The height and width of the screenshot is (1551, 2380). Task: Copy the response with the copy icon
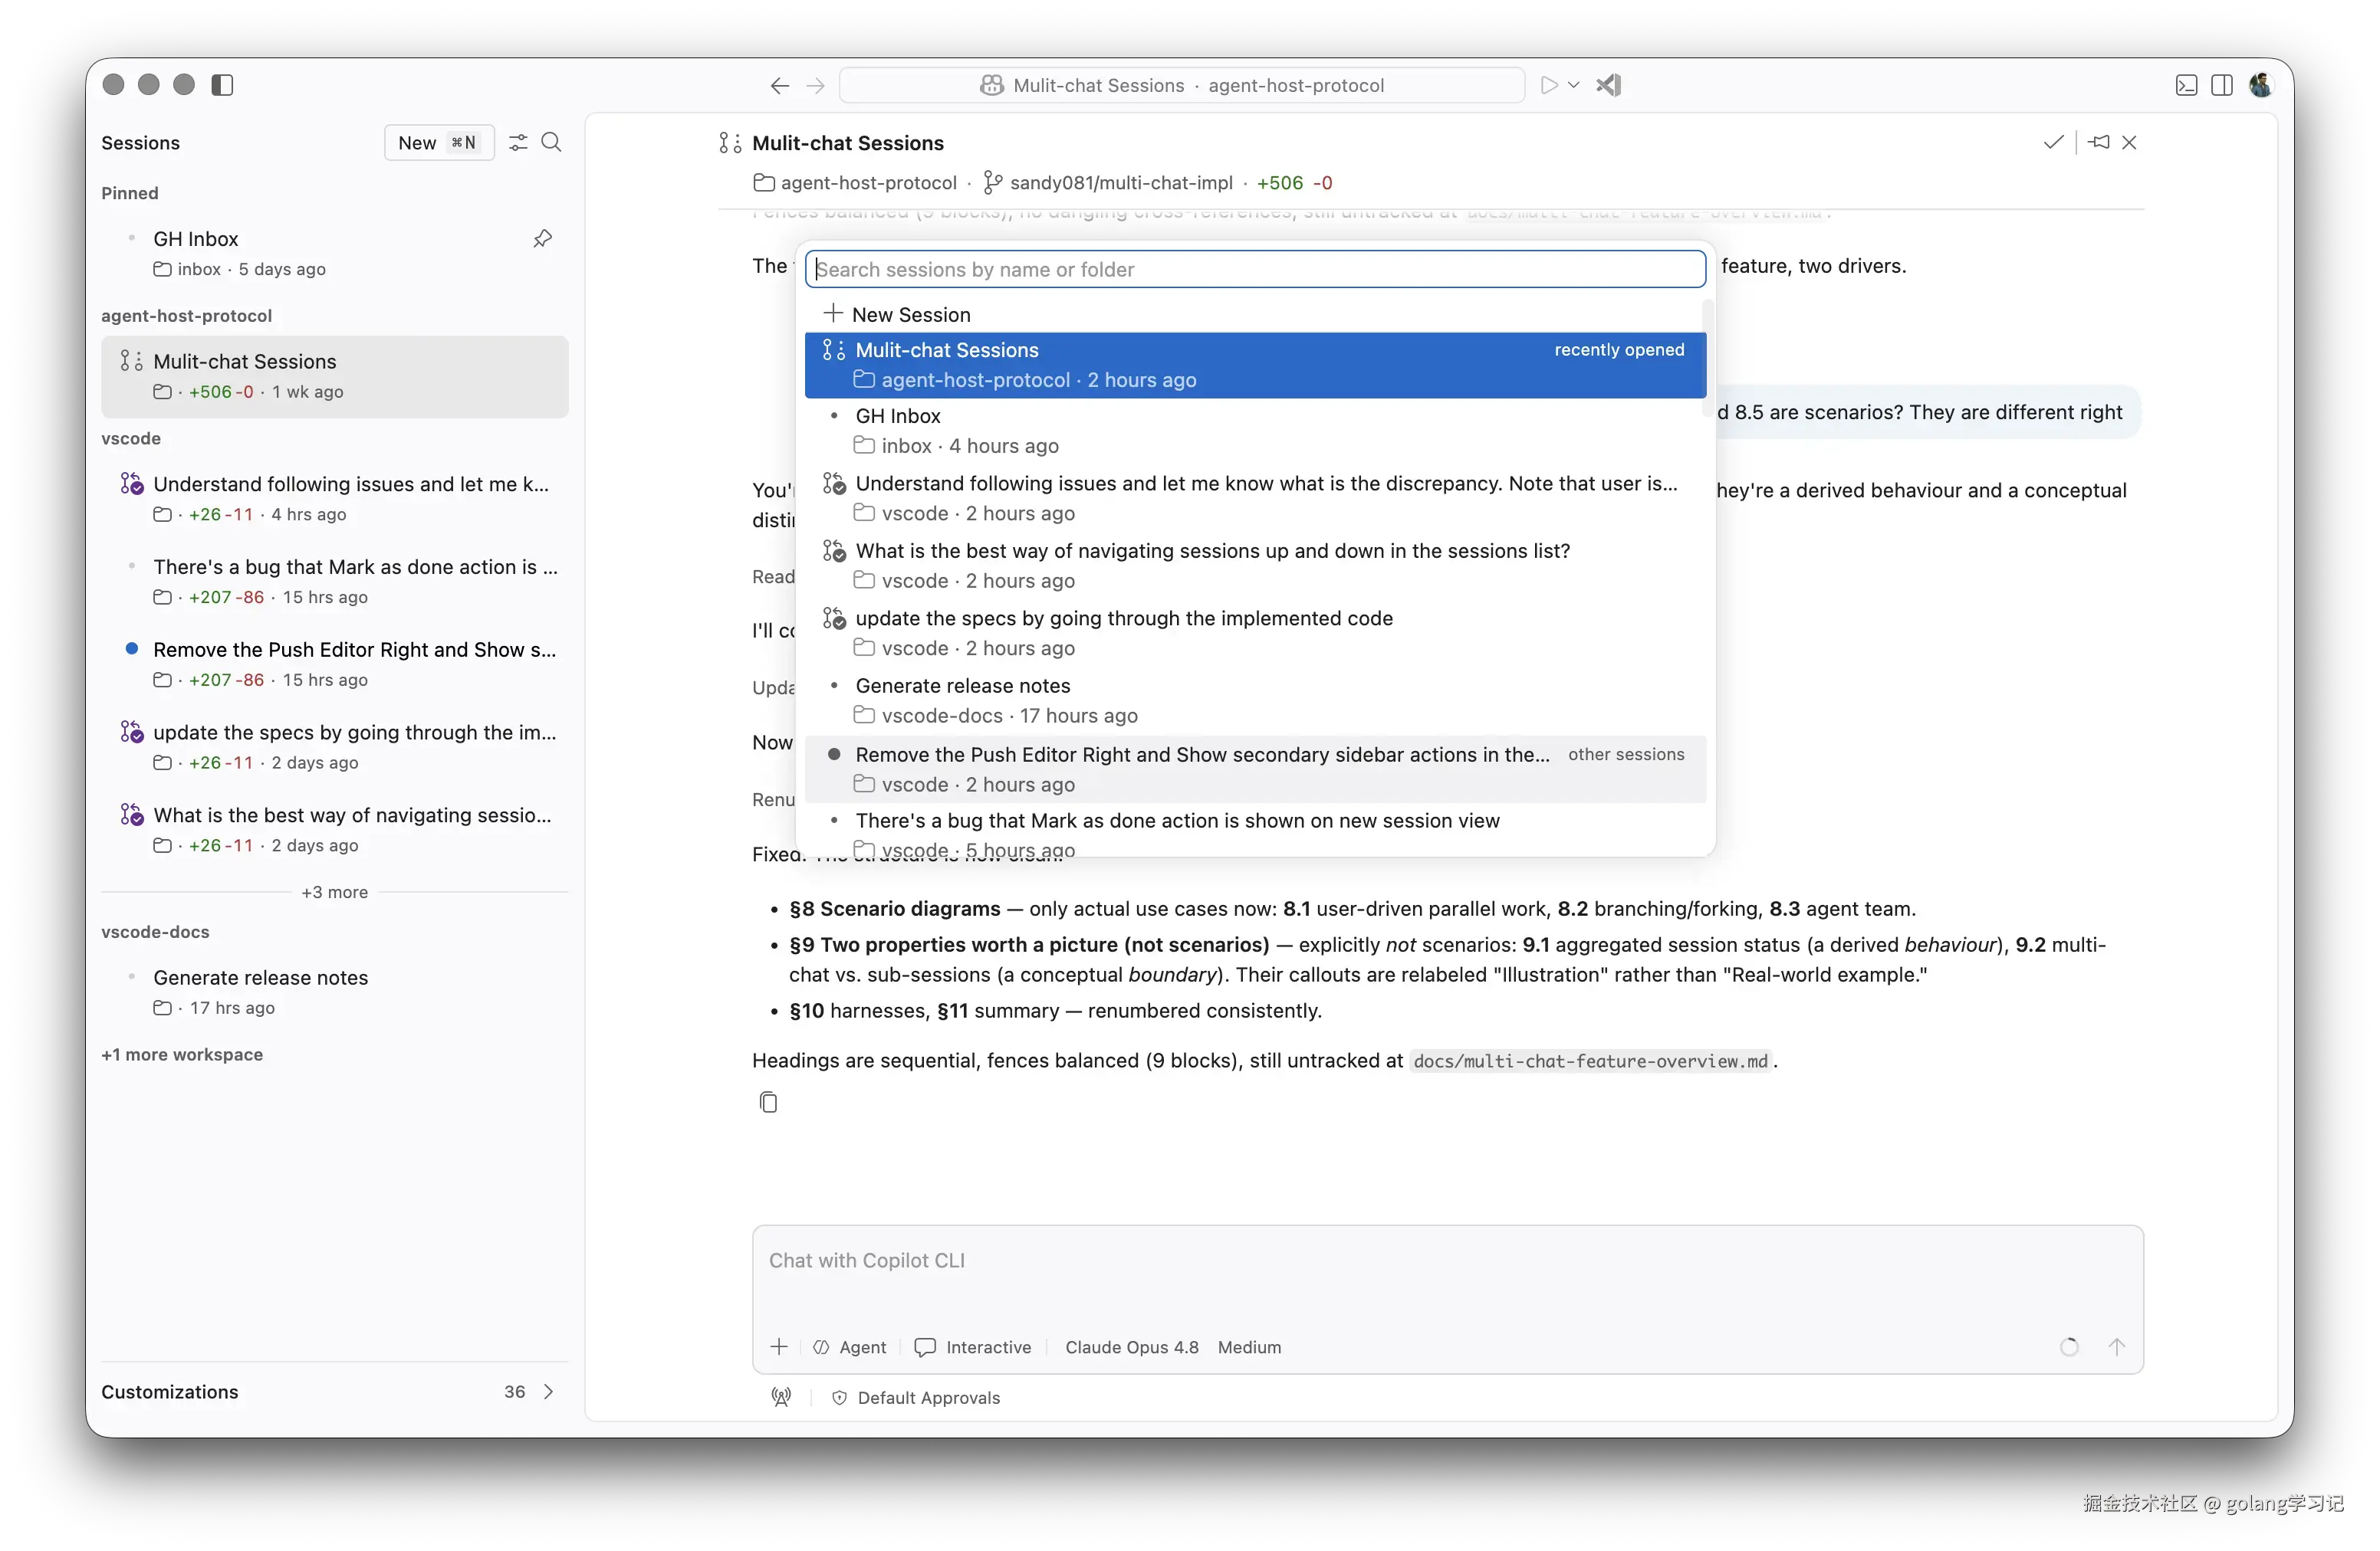click(x=768, y=1102)
